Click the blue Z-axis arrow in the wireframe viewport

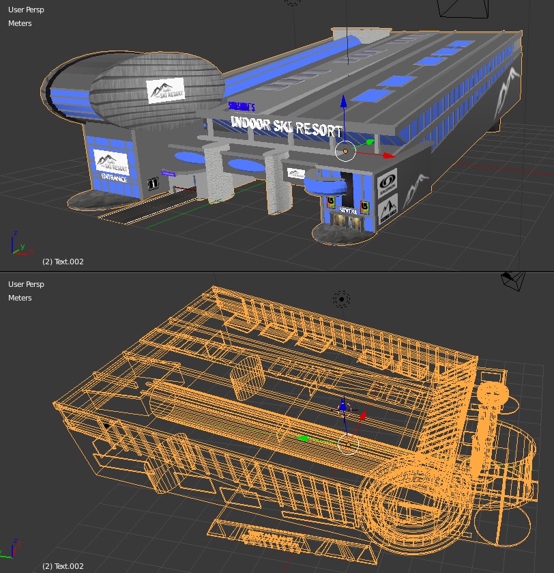tap(343, 407)
